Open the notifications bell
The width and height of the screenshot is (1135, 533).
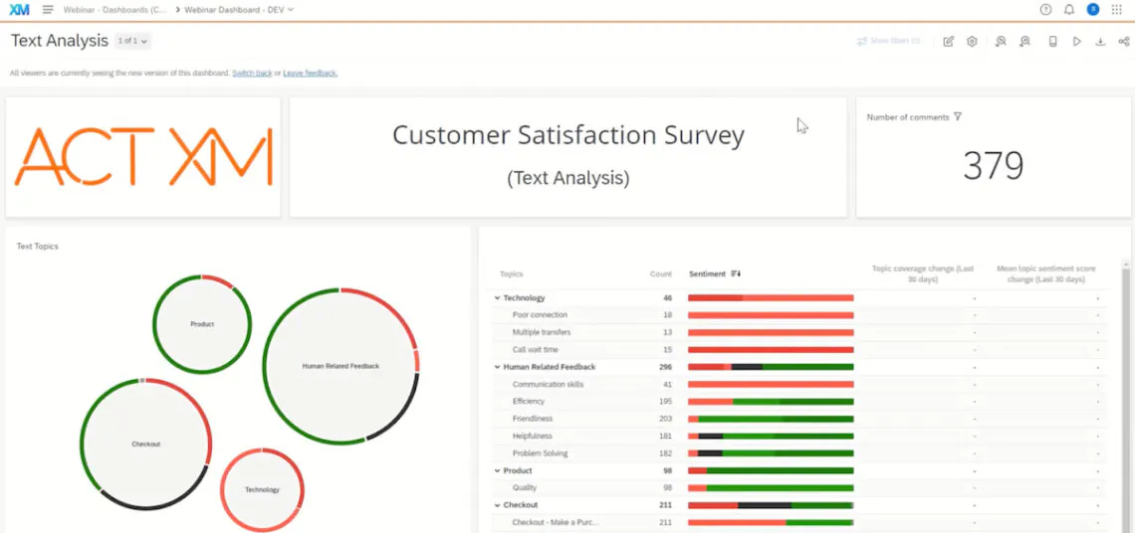point(1069,9)
